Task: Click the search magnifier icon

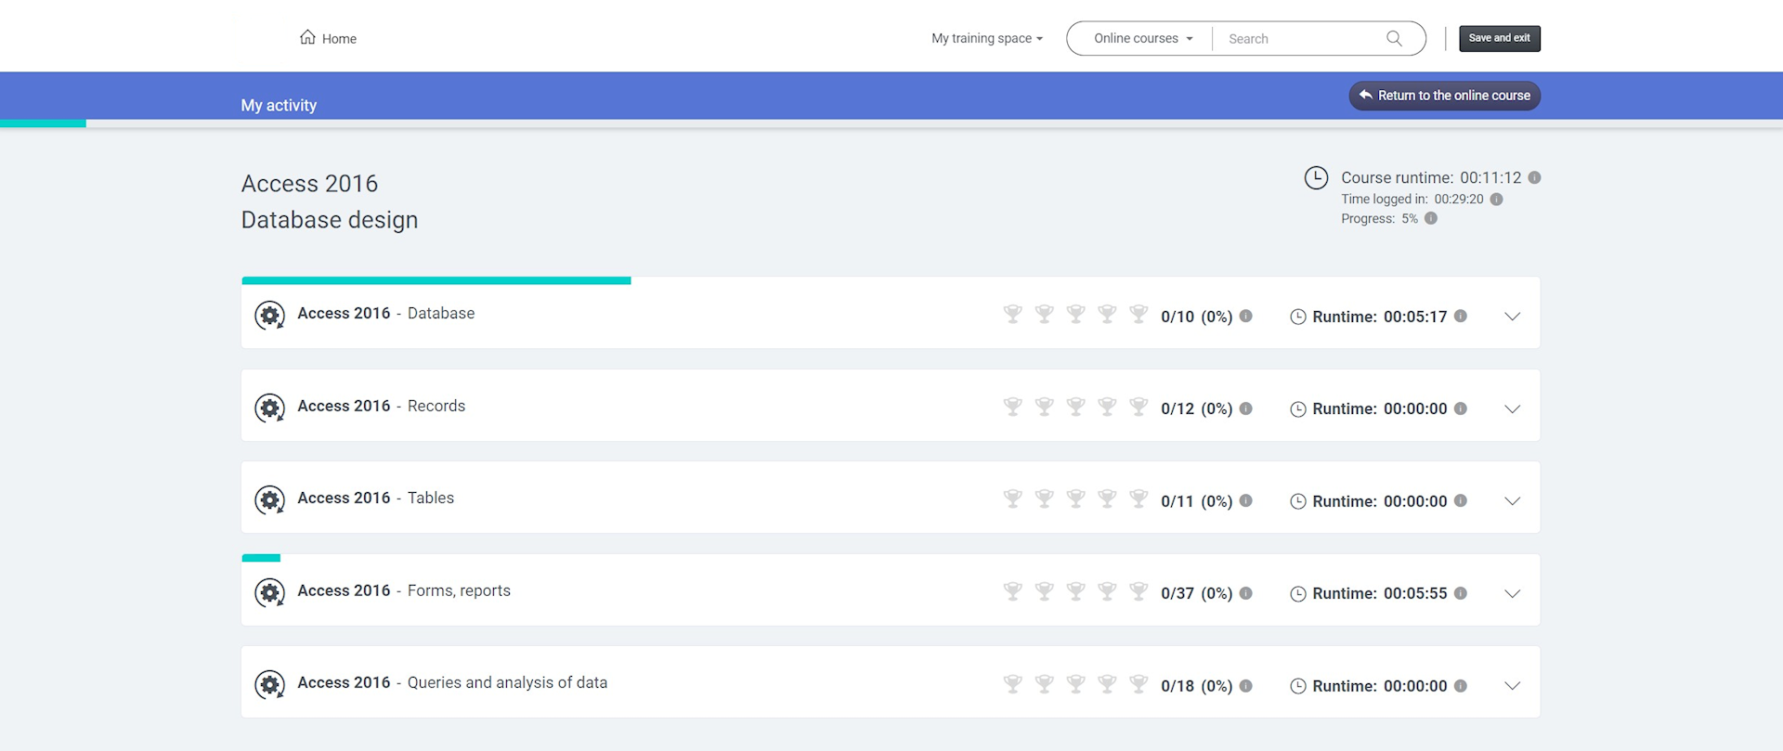Action: pyautogui.click(x=1394, y=38)
